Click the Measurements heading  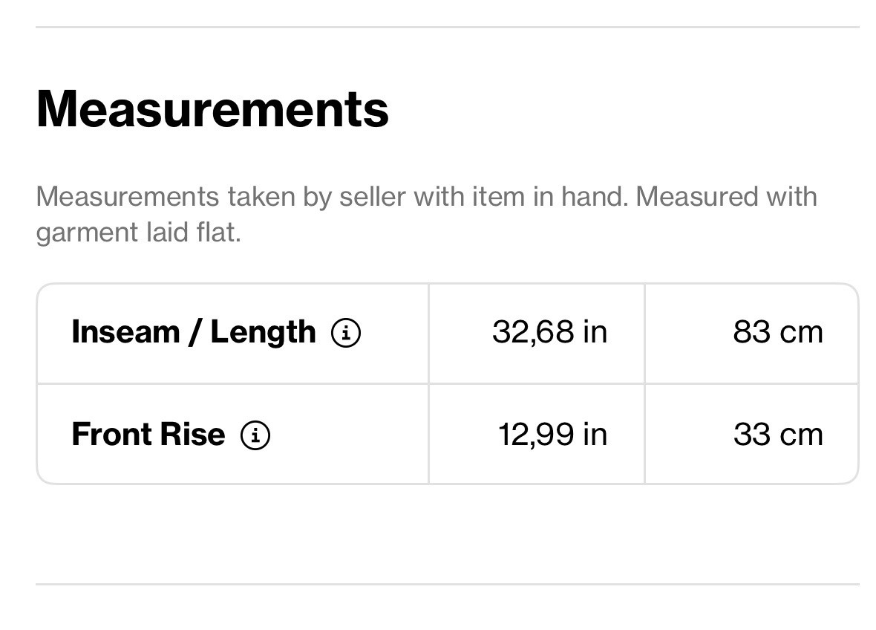click(212, 109)
